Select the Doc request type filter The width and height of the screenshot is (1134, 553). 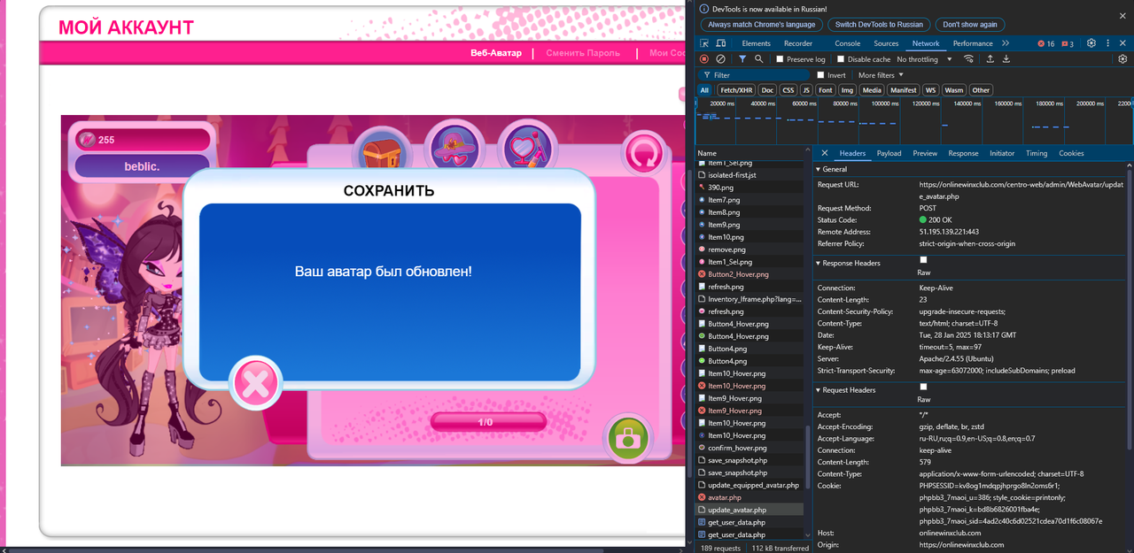[767, 90]
